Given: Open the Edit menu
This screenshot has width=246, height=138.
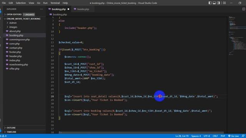Looking at the screenshot, I should (11, 3).
